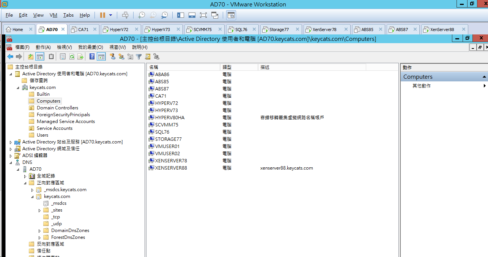Click the clipboard icon in MMC toolbar

coord(51,57)
